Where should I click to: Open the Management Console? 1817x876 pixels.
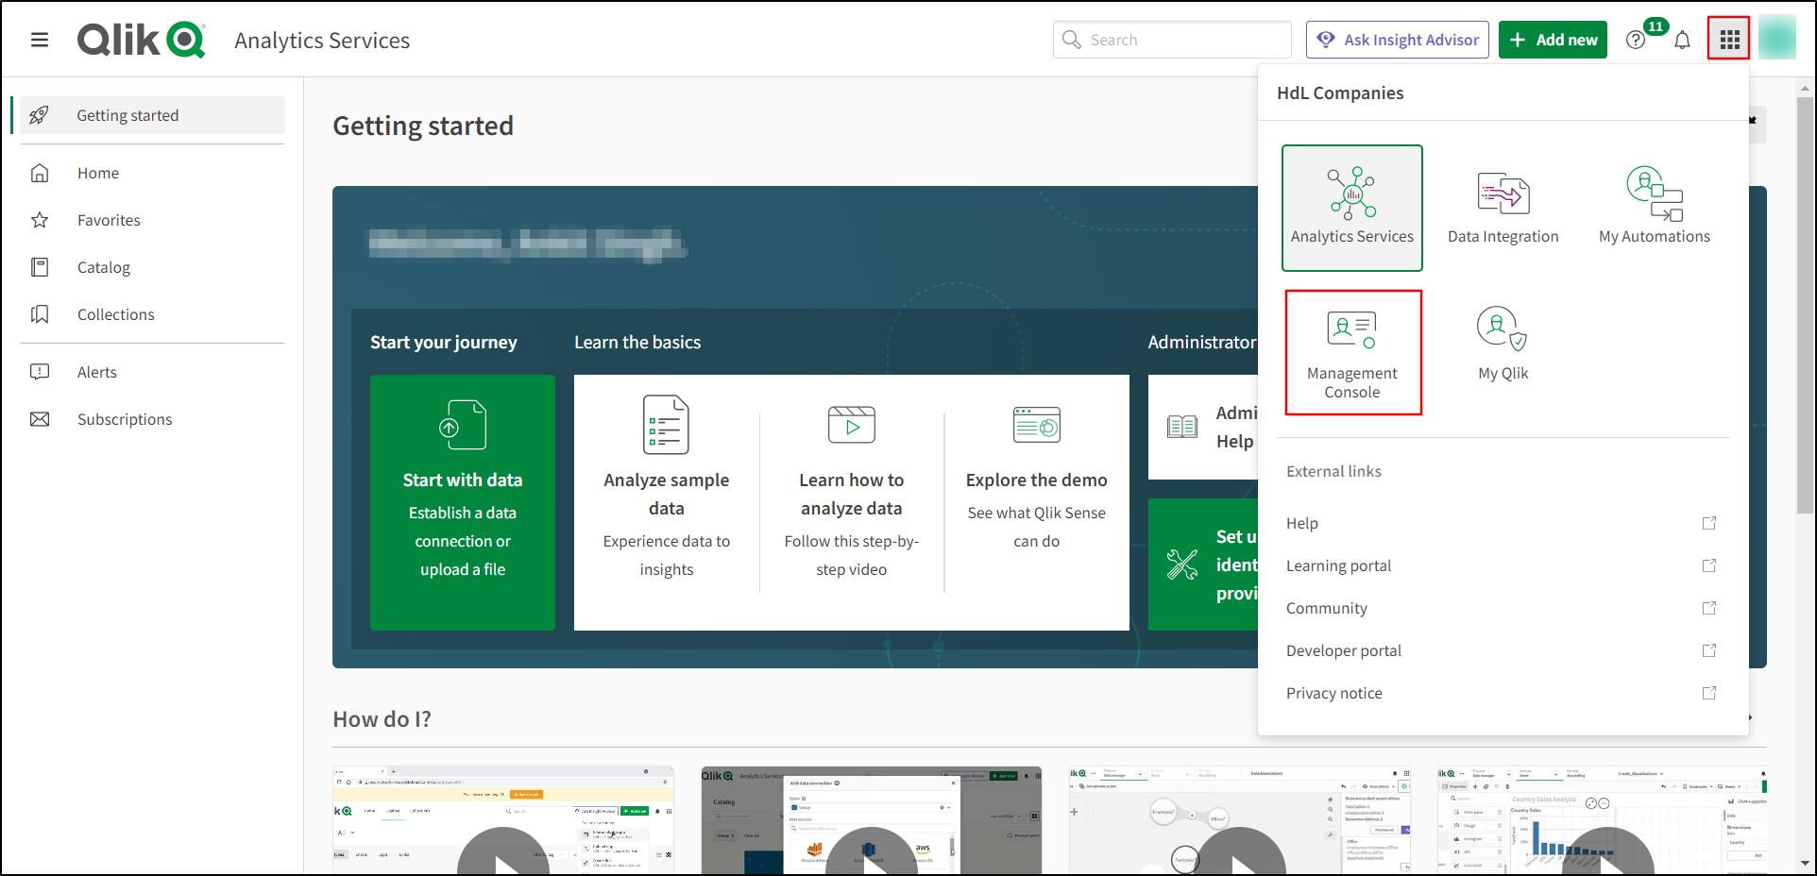[x=1352, y=352]
